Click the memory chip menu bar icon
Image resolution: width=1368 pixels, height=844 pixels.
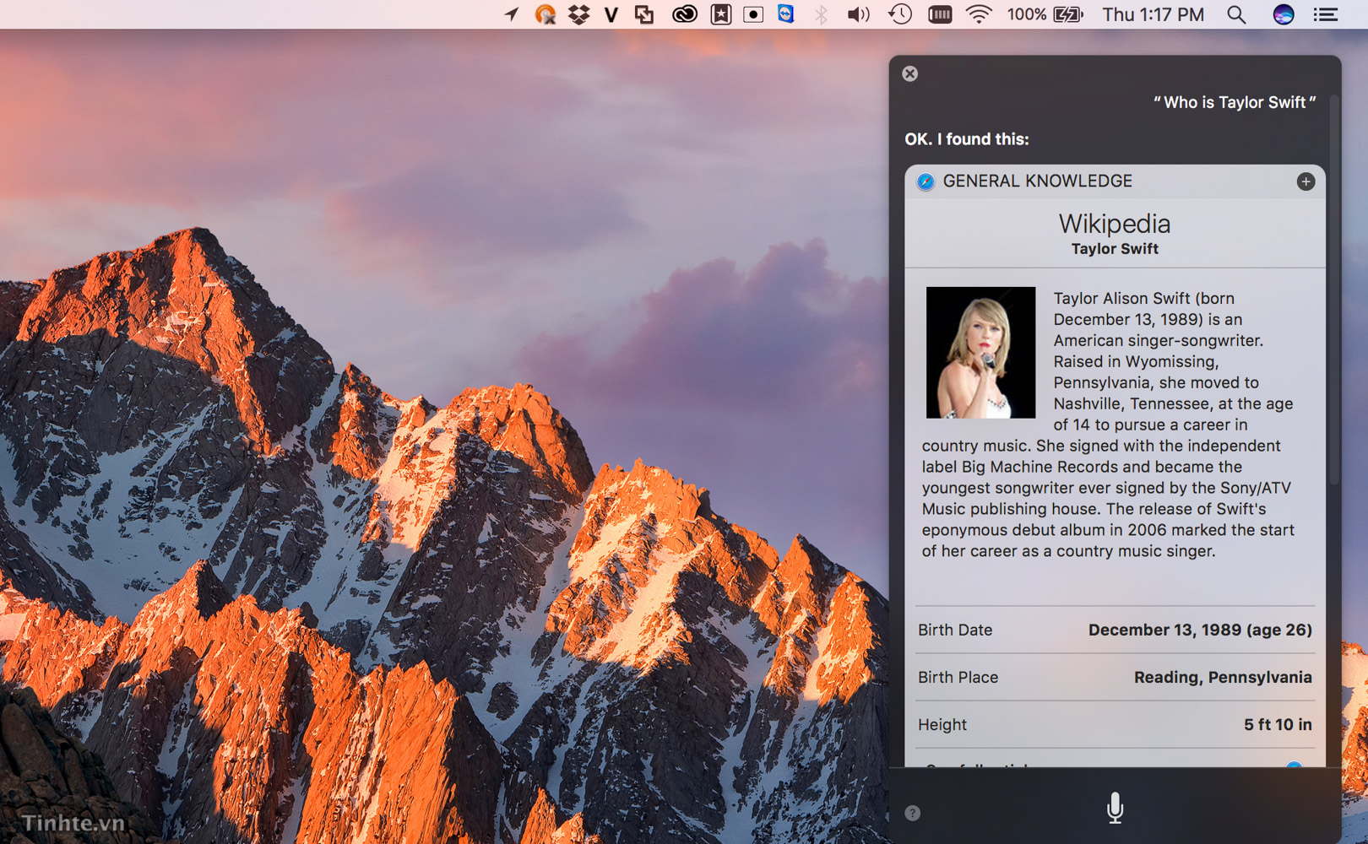(940, 14)
